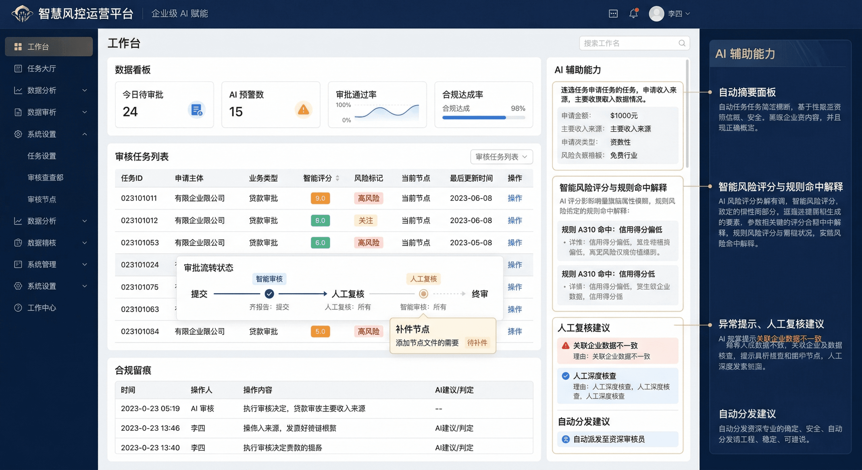Click the 申请金额 value $1000元
The width and height of the screenshot is (862, 470).
624,115
